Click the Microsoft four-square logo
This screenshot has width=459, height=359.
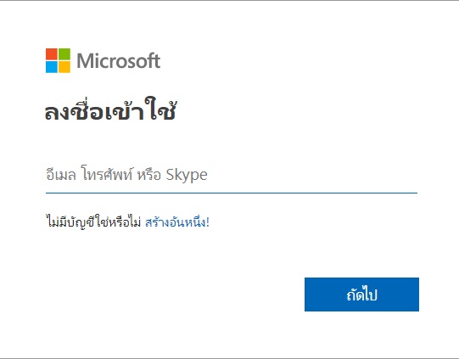click(x=58, y=60)
